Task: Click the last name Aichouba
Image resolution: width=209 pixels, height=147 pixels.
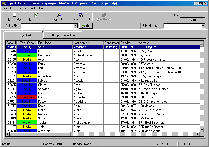Action: [80, 97]
